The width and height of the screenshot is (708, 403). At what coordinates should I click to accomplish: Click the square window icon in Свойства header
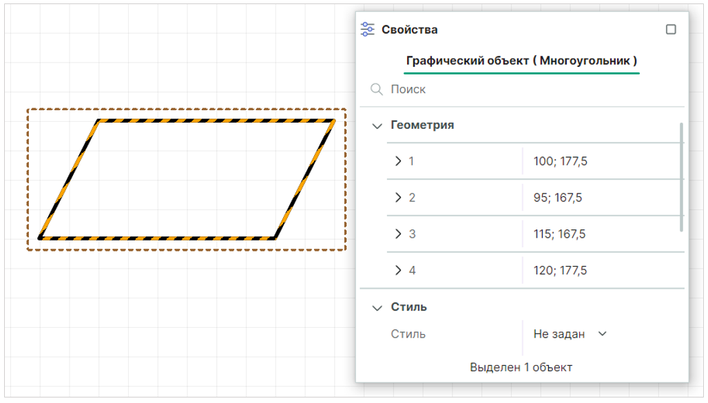[x=671, y=30]
